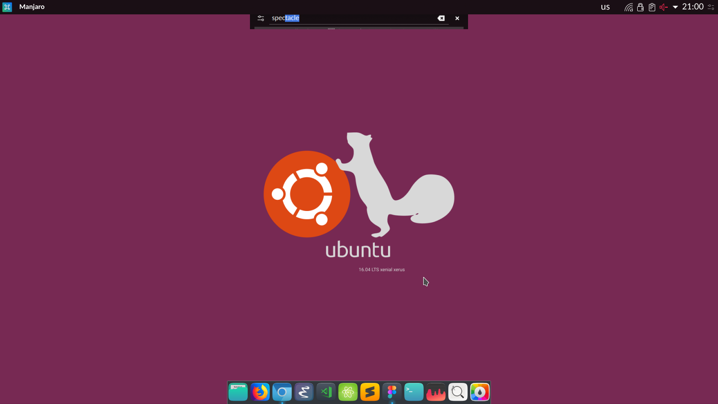This screenshot has width=718, height=404.
Task: Click the muted volume tray icon
Action: pyautogui.click(x=664, y=7)
